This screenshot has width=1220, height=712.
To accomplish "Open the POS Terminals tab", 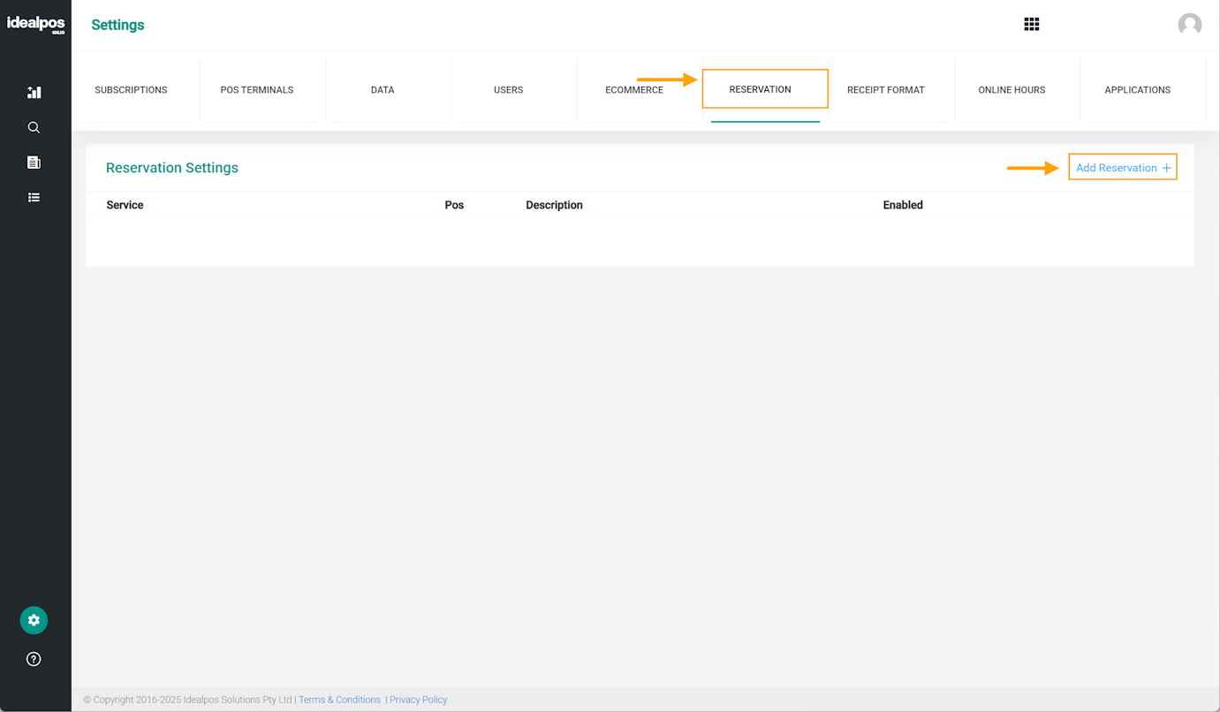I will pos(257,90).
